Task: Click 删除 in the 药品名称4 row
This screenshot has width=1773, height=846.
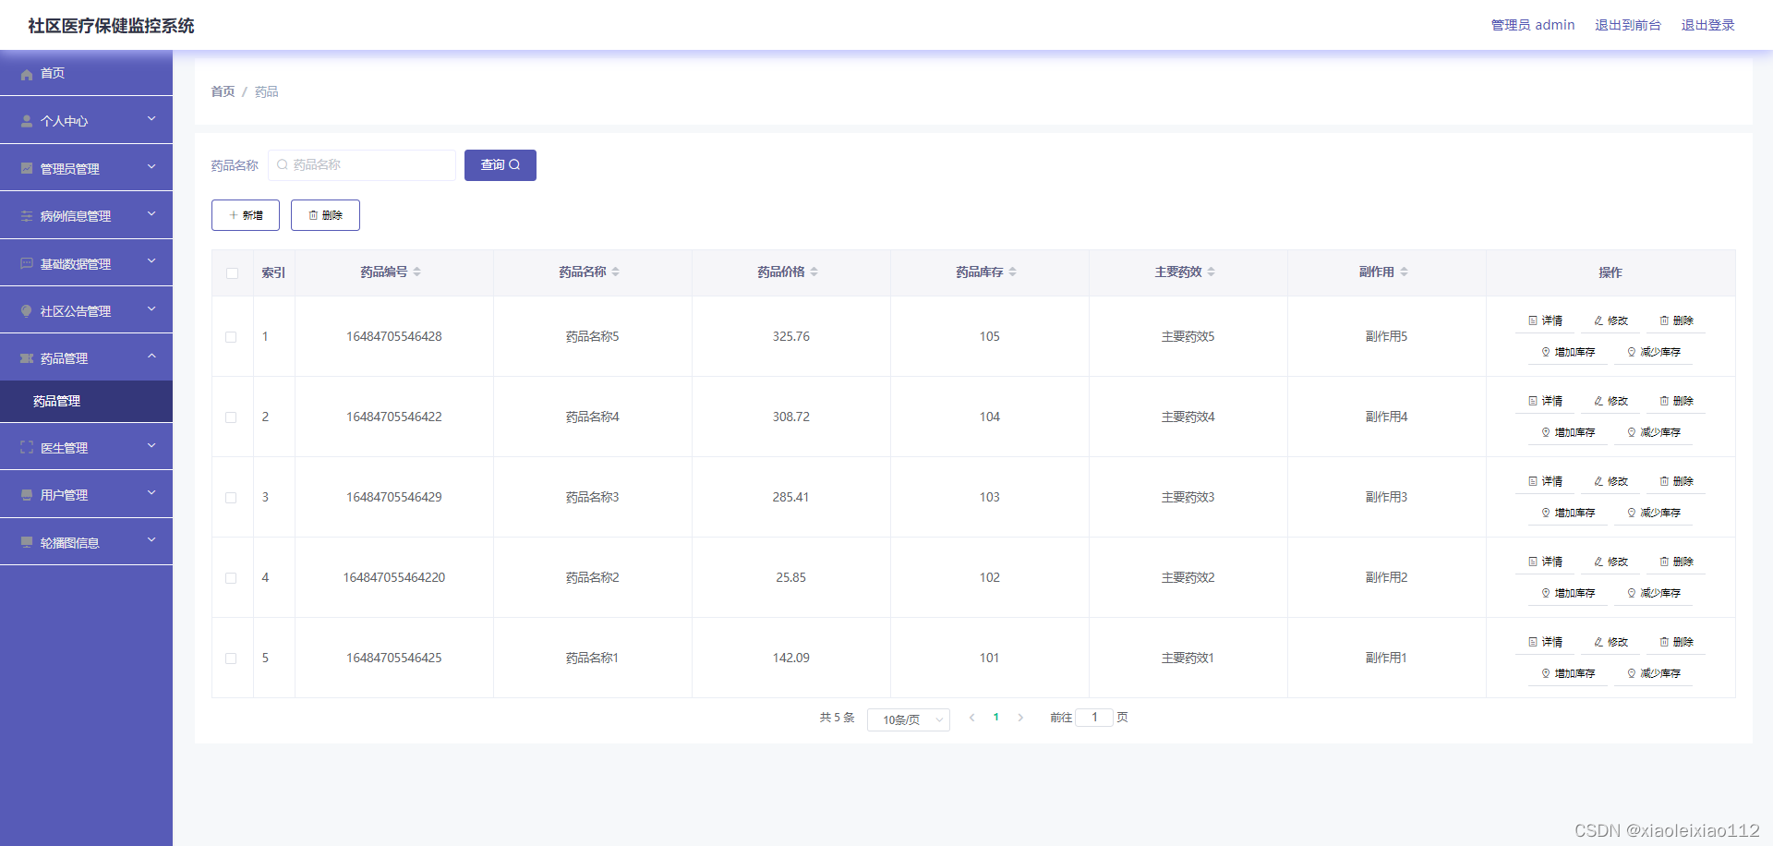Action: pyautogui.click(x=1676, y=401)
